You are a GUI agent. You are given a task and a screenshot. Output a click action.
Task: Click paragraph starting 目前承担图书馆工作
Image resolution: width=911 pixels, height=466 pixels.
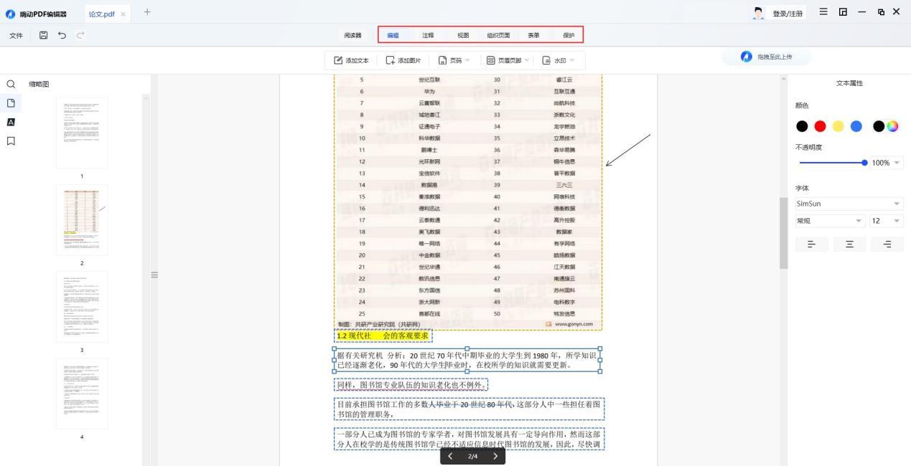click(x=469, y=409)
